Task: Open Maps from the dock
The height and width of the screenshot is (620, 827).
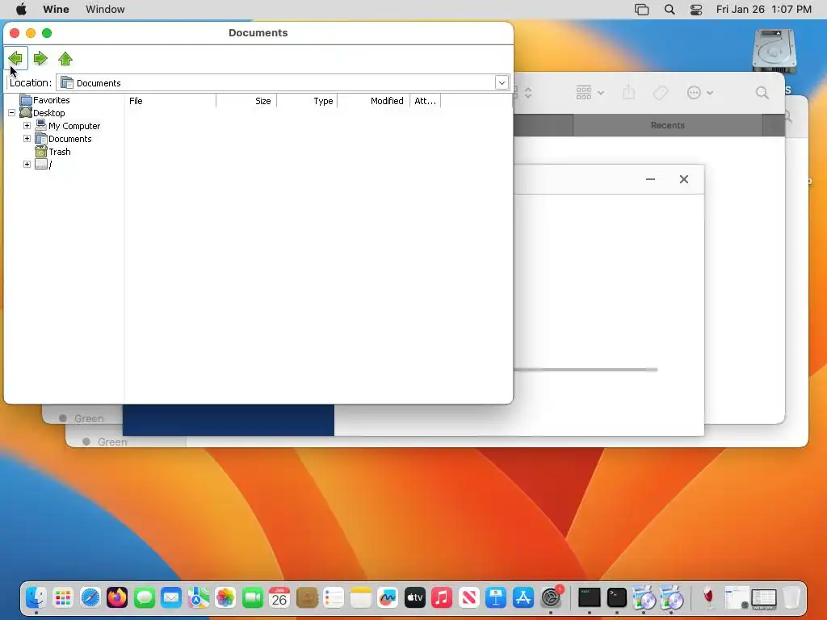Action: click(x=199, y=598)
